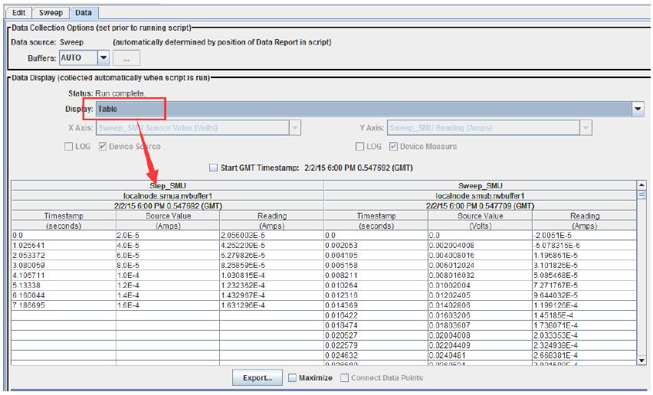The width and height of the screenshot is (653, 395).
Task: Expand the Display Table dropdown arrow
Action: click(638, 109)
